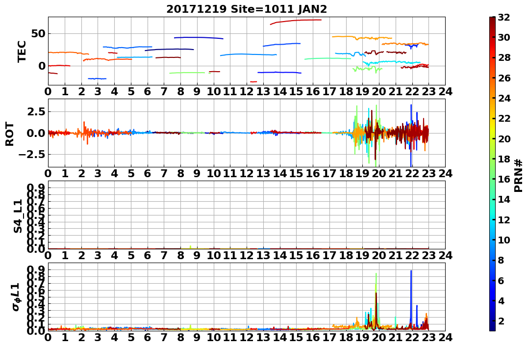The height and width of the screenshot is (348, 528).
Task: Pick the green mid-section of colorbar
Action: click(x=492, y=174)
